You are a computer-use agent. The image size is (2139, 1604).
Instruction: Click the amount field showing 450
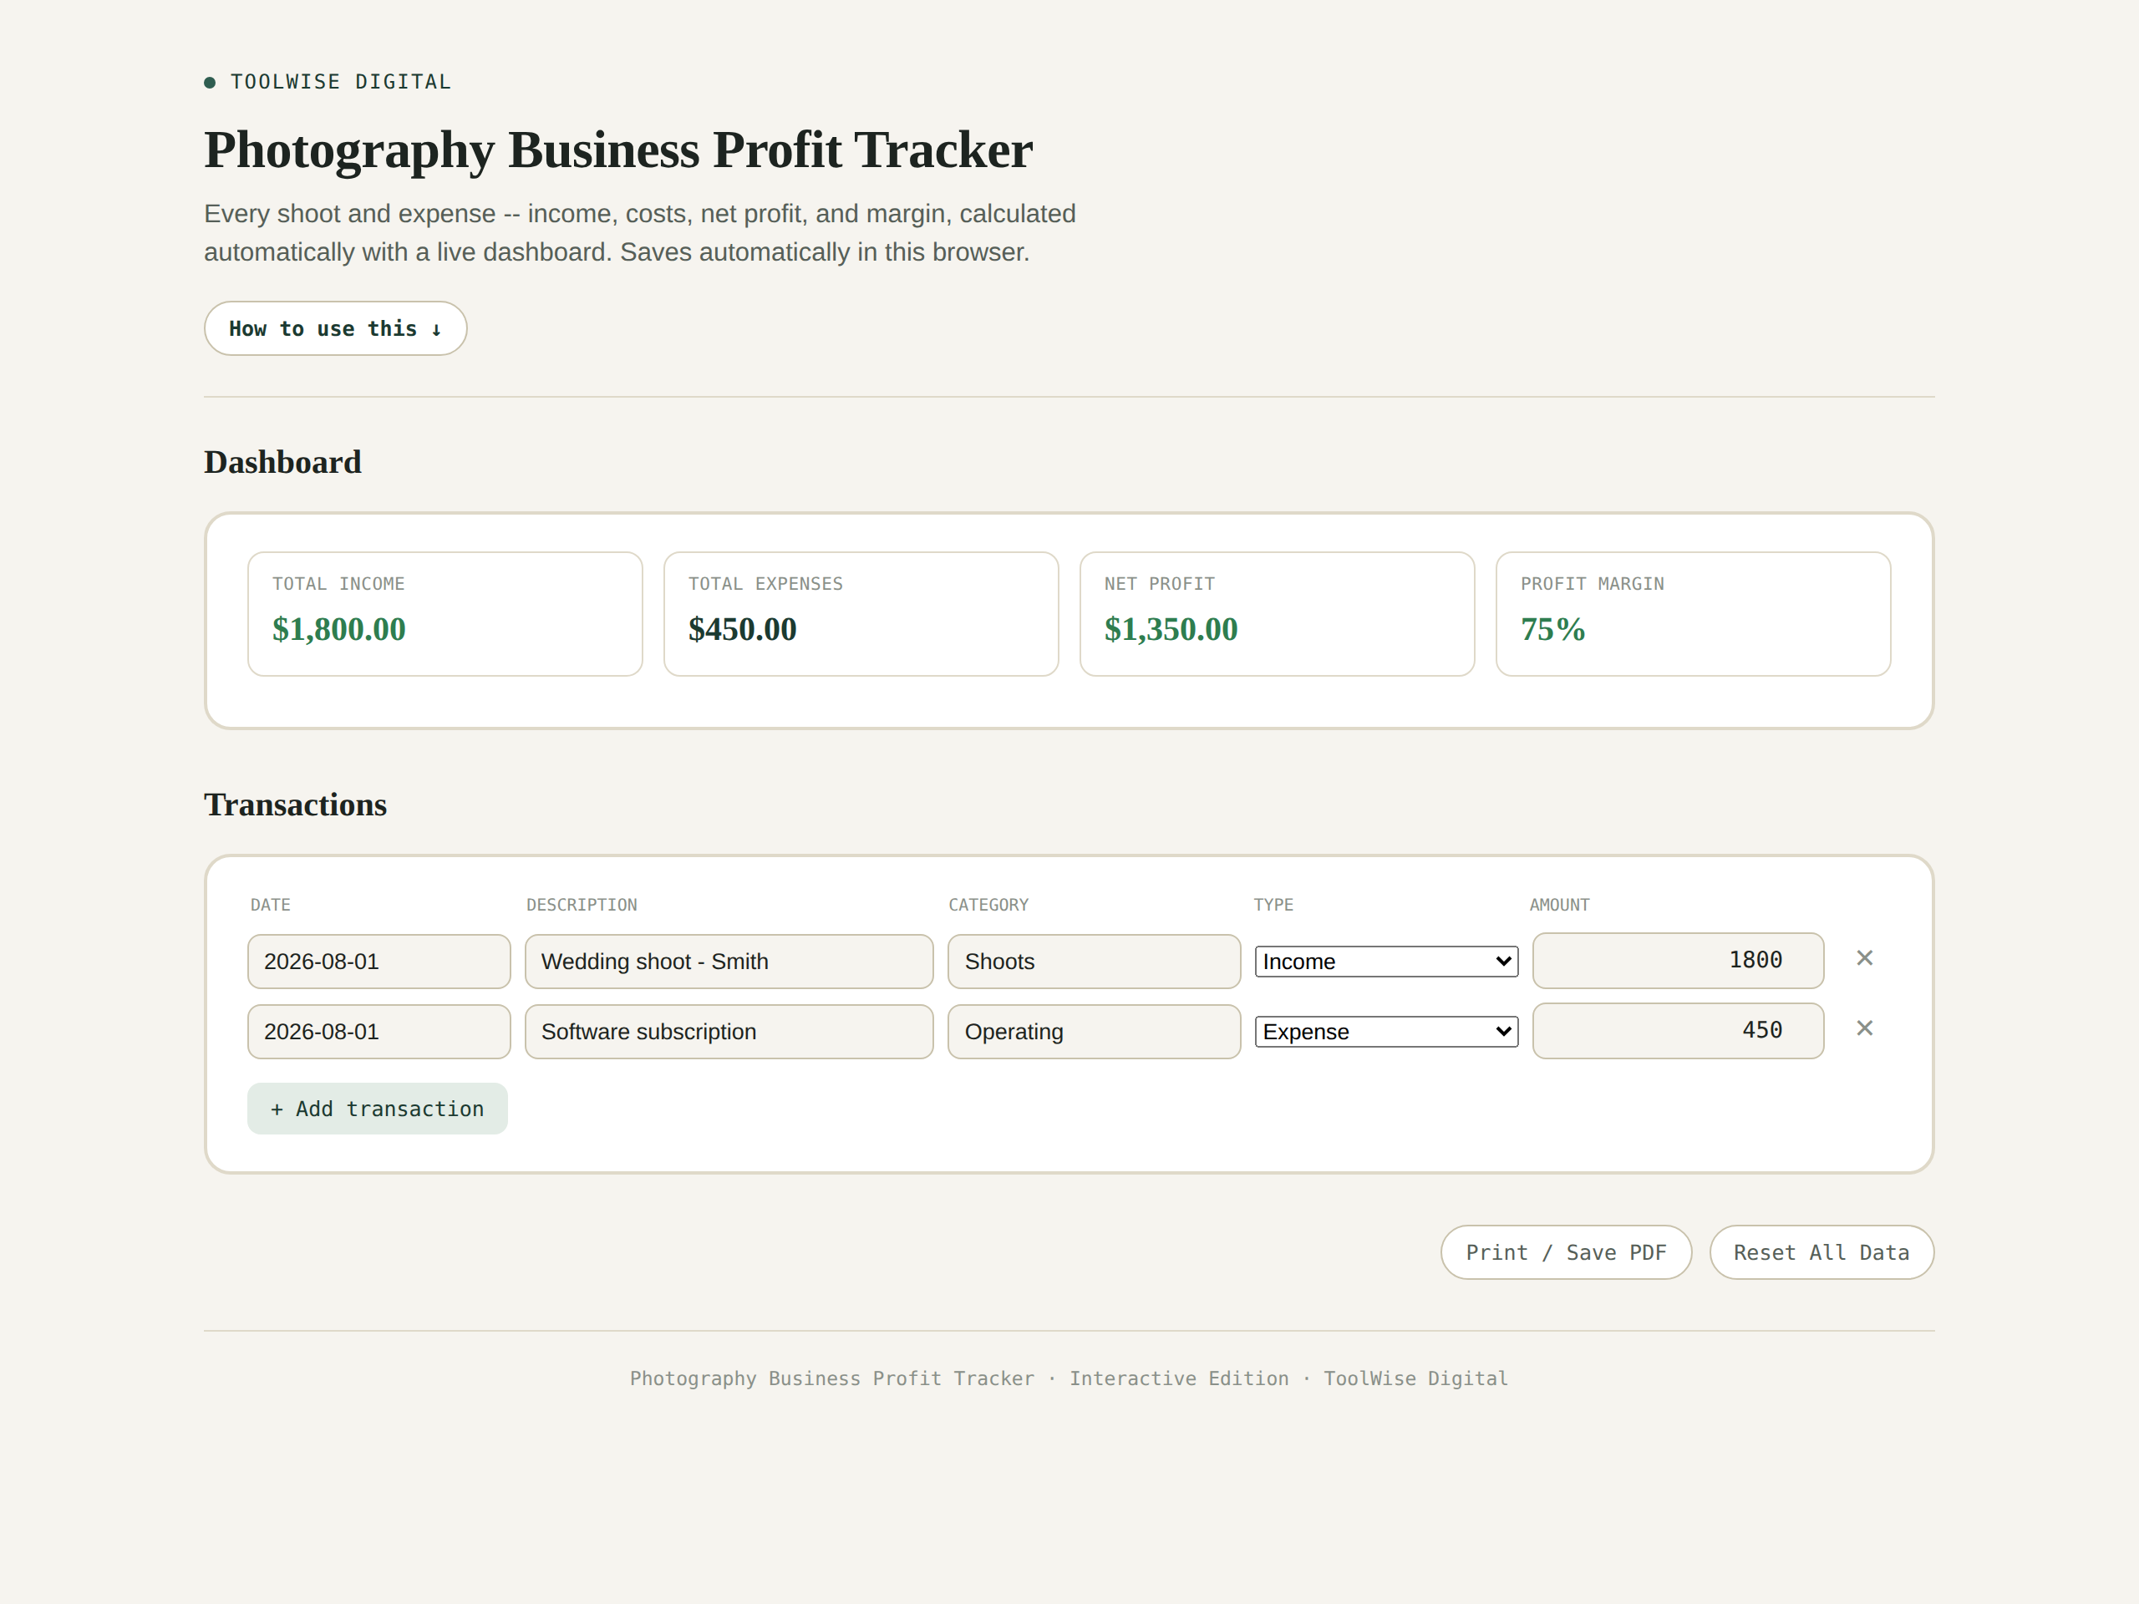[x=1678, y=1031]
